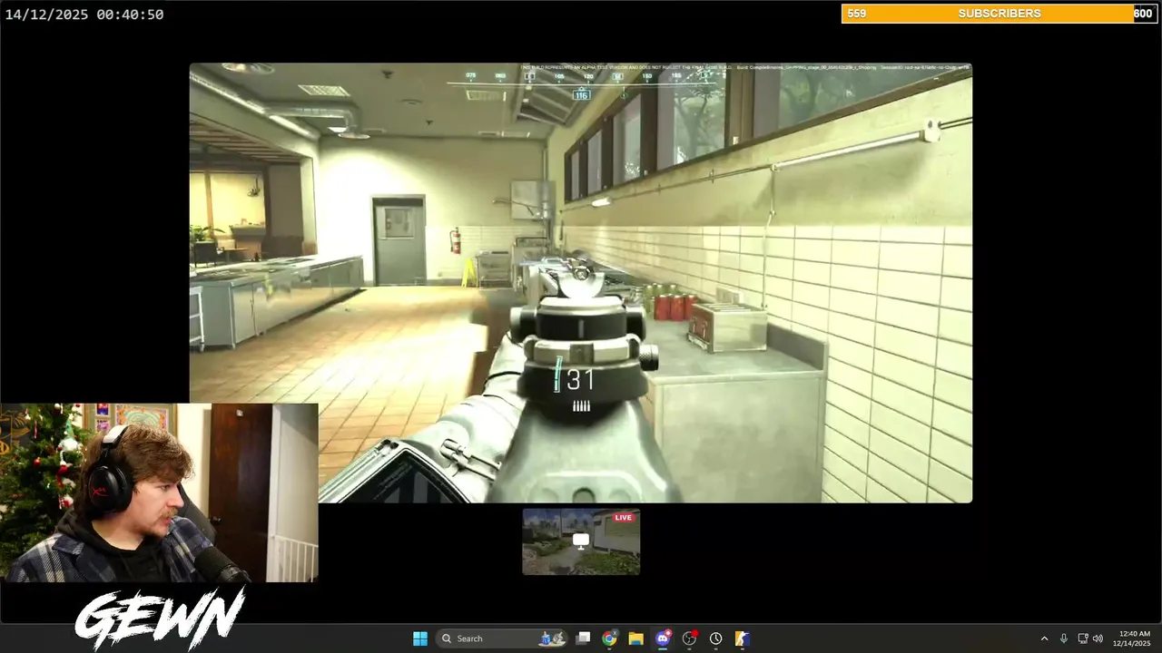Image resolution: width=1162 pixels, height=653 pixels.
Task: Open the OBS icon with the red badge
Action: click(690, 638)
